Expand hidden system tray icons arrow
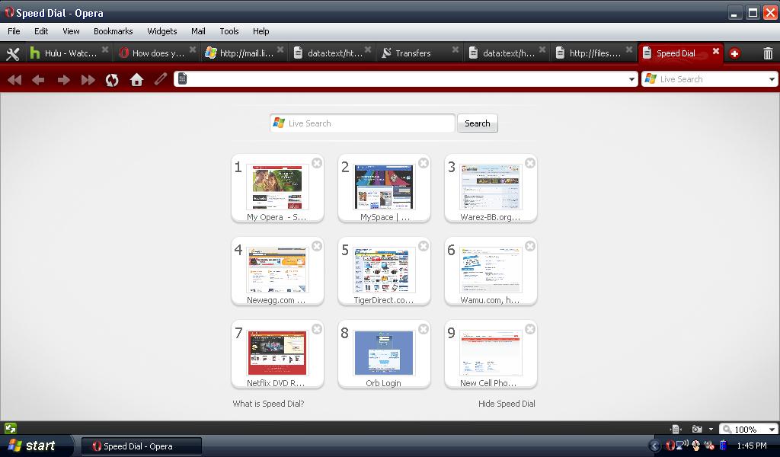Screen dimensions: 780x457 [x=654, y=446]
